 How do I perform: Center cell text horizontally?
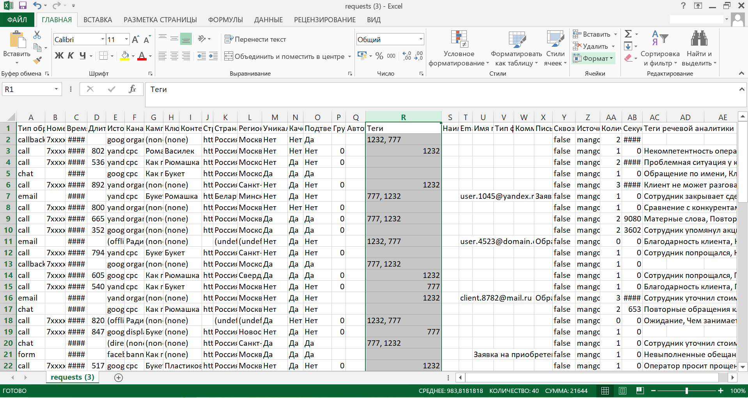click(174, 56)
